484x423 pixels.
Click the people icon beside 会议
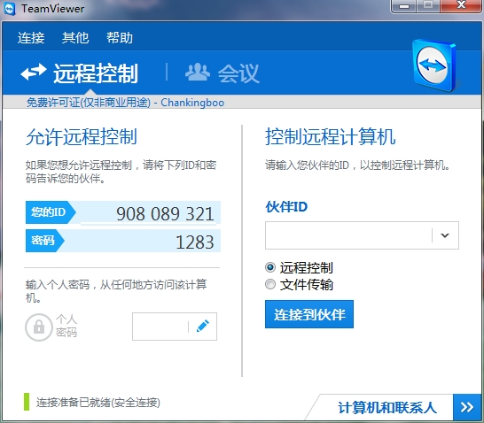(198, 73)
